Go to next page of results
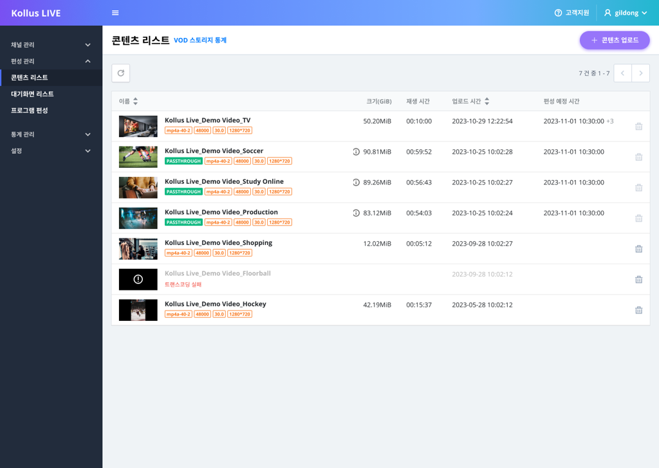Screen dimensions: 659x468 coord(640,73)
